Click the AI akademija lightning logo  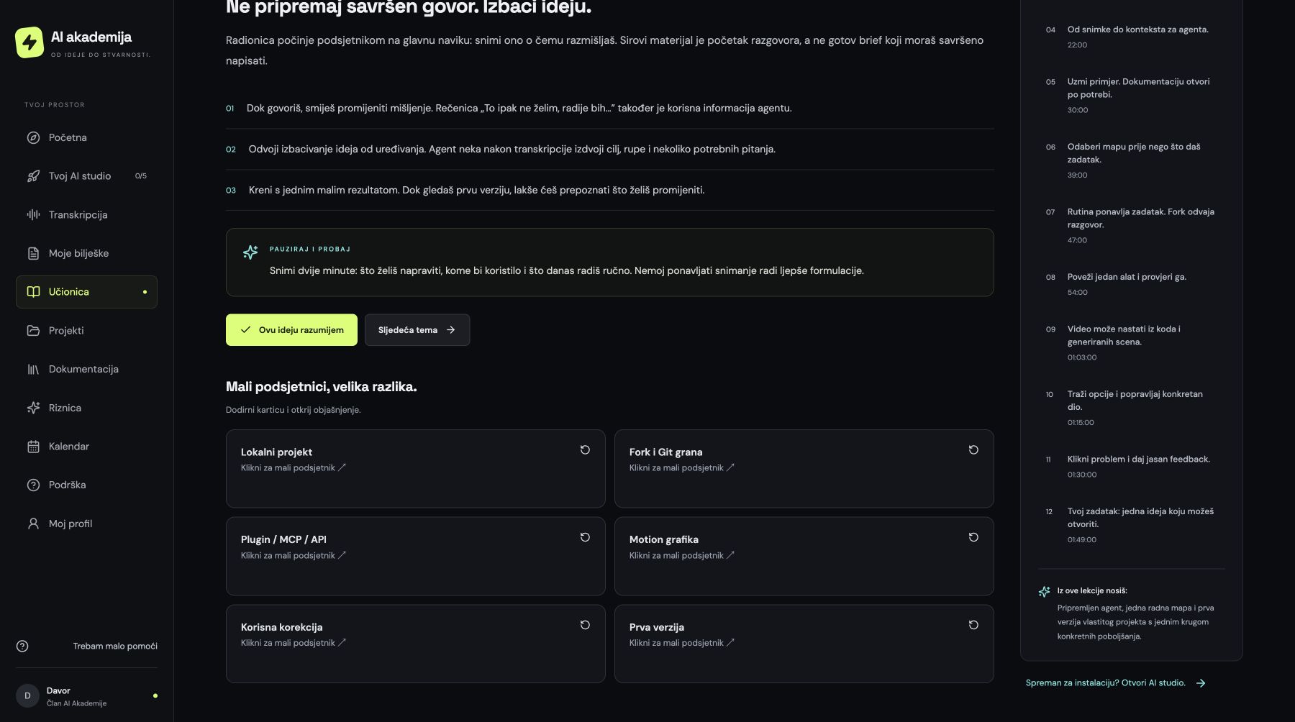click(x=29, y=42)
